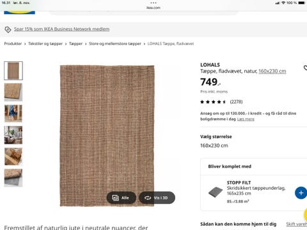The image size is (307, 230).
Task: Select the second rug corner thumbnail
Action: tap(13, 92)
